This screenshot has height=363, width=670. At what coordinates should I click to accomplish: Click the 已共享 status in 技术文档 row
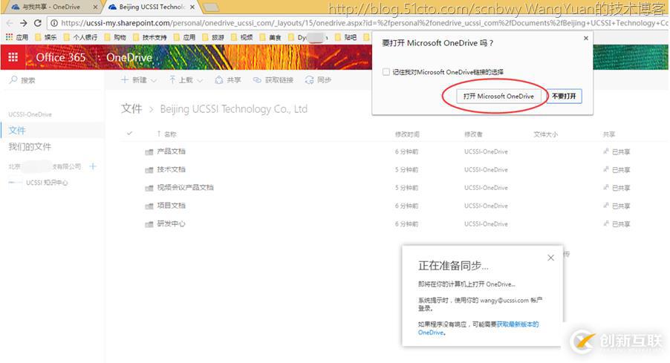(x=617, y=169)
